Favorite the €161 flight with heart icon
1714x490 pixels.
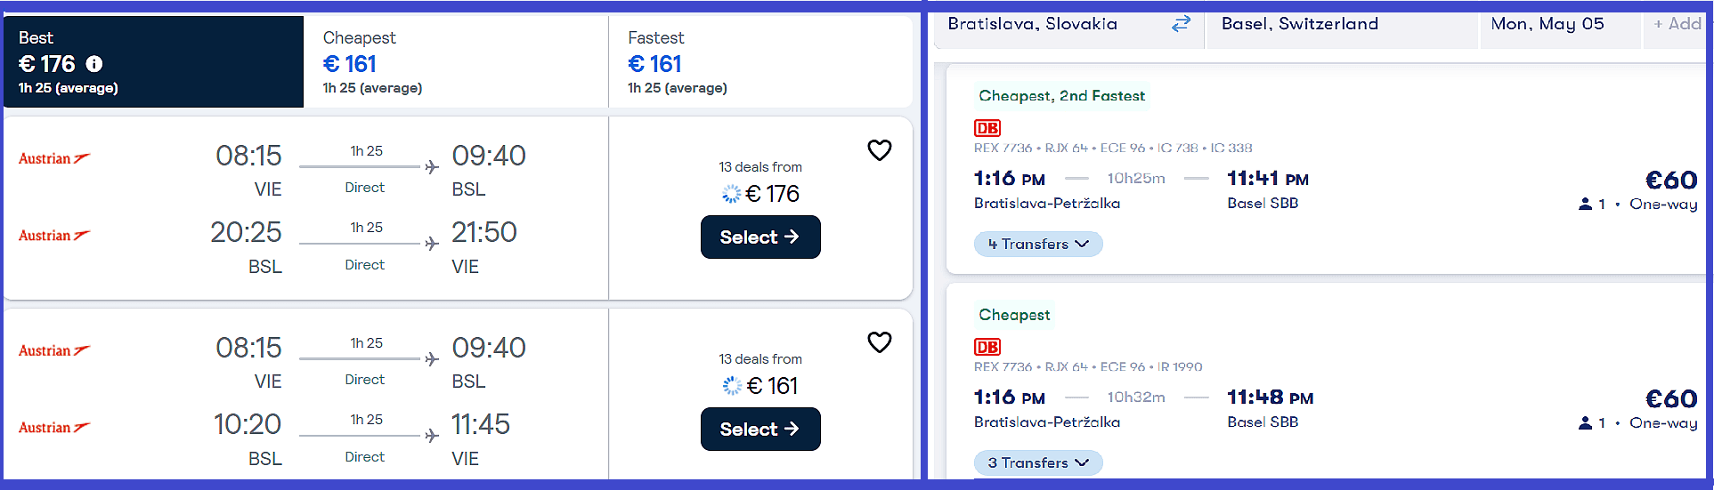click(x=879, y=342)
